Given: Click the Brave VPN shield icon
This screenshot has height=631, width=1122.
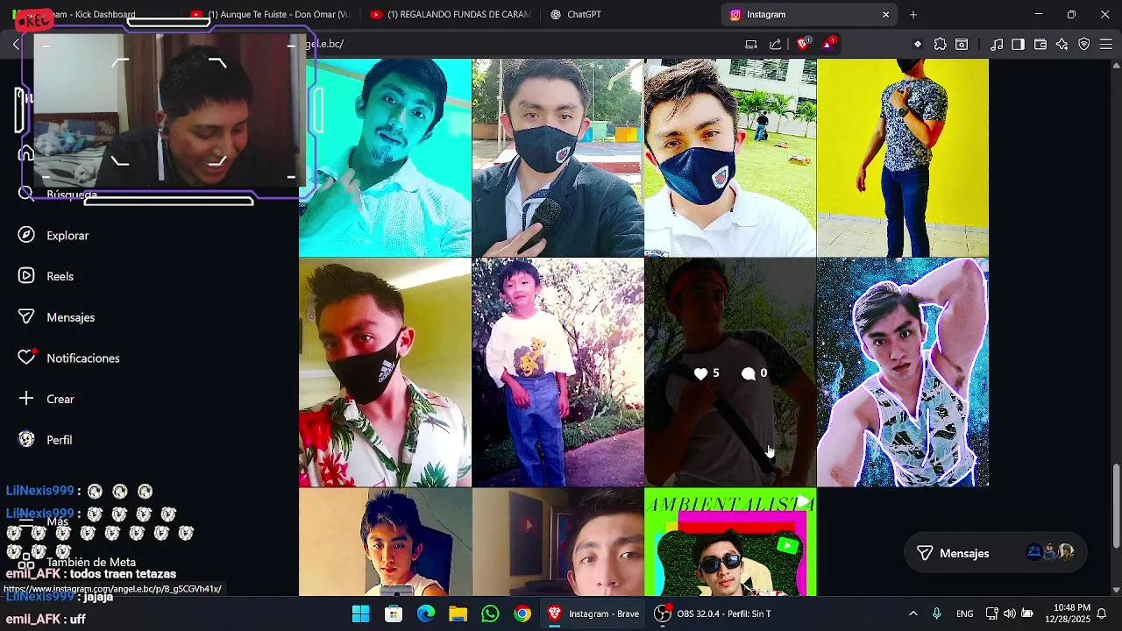Looking at the screenshot, I should click(1084, 44).
